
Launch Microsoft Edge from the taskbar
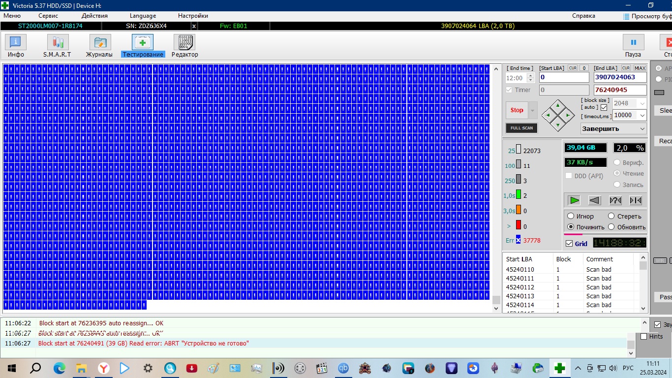pyautogui.click(x=59, y=368)
